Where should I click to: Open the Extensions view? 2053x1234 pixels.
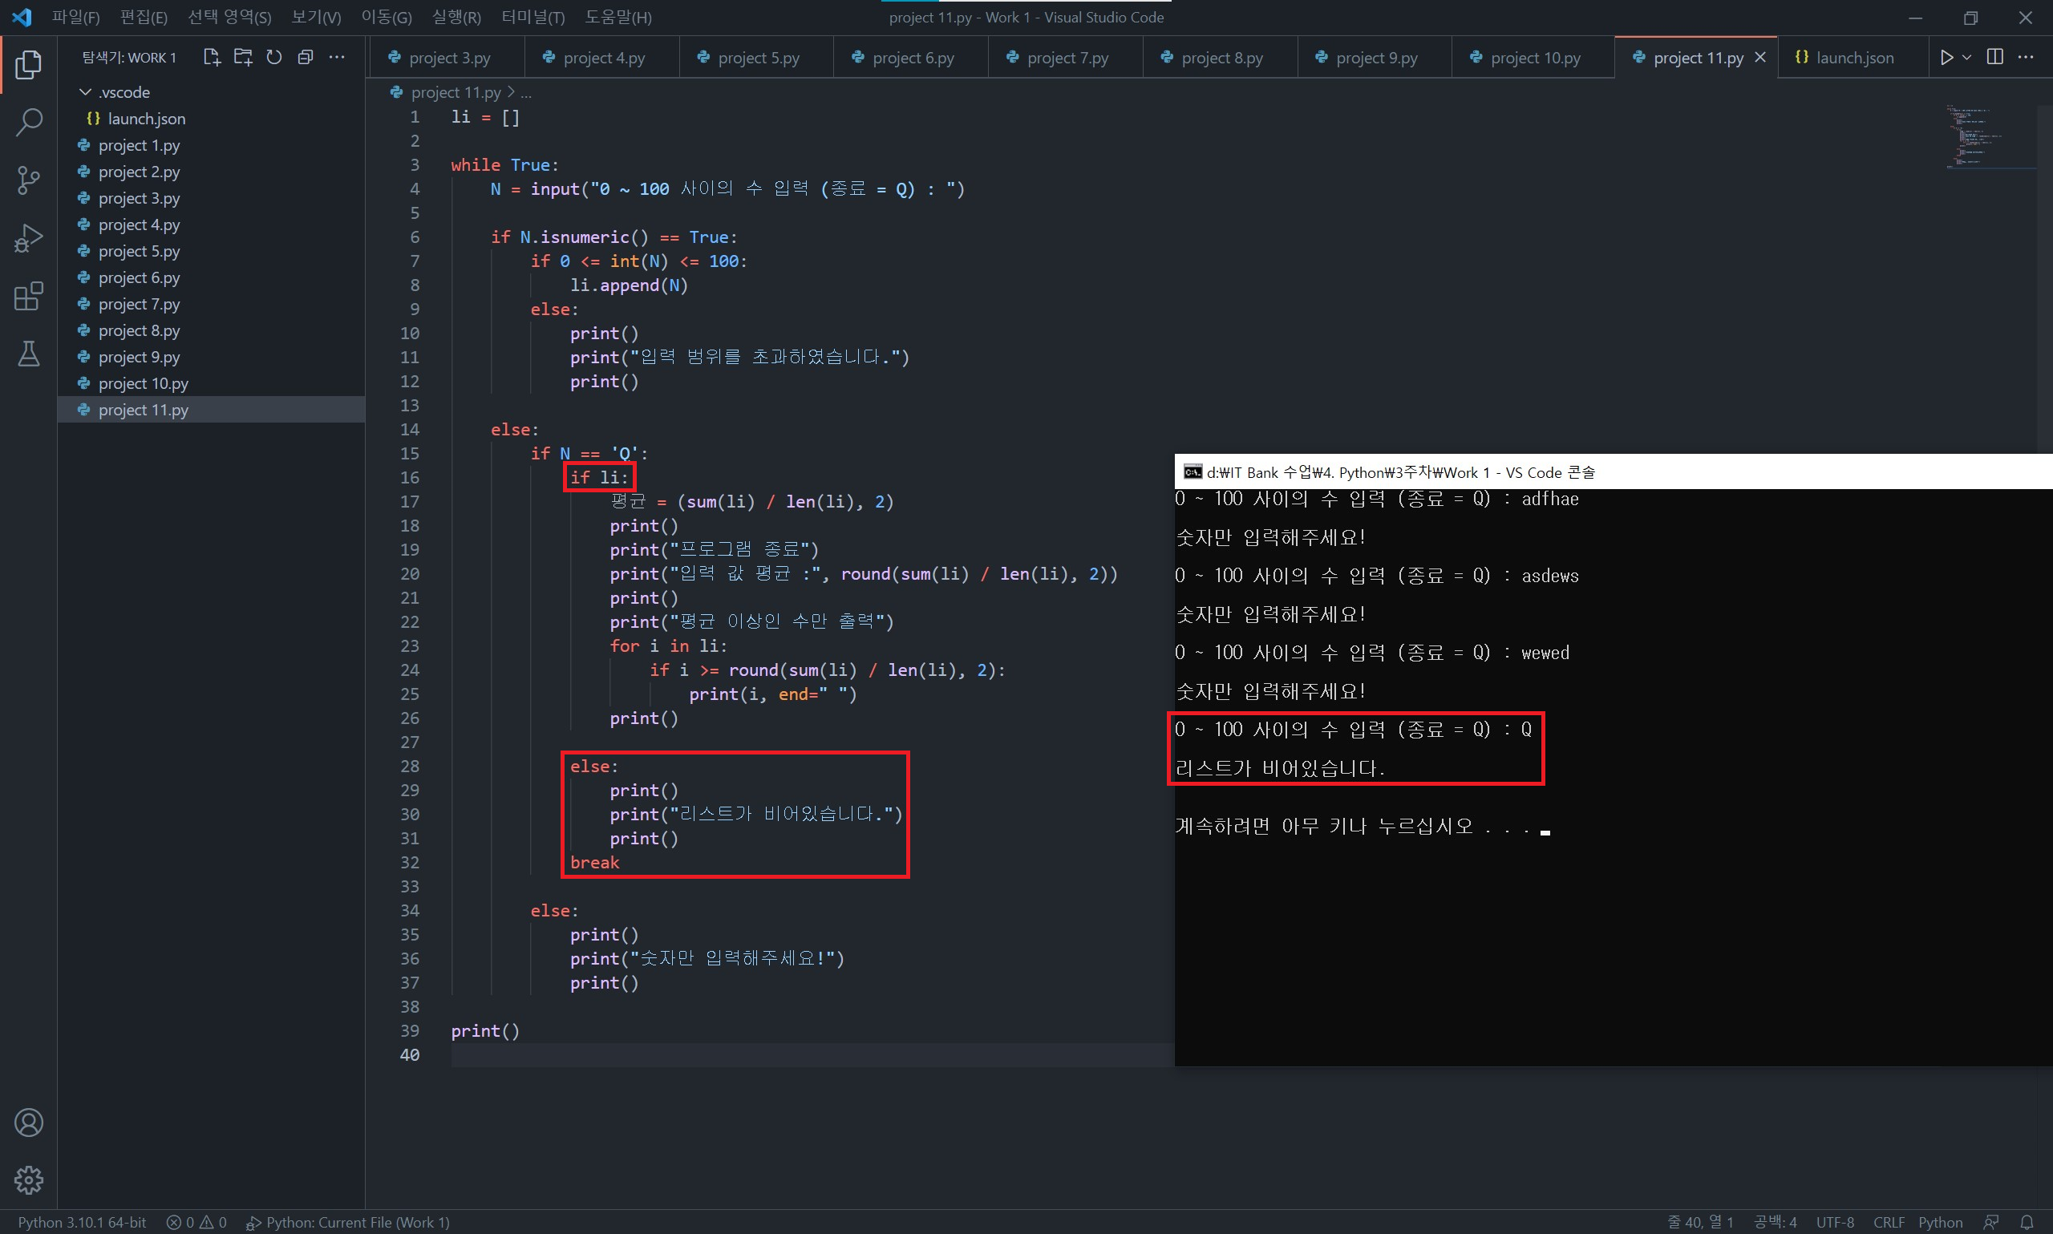(28, 296)
